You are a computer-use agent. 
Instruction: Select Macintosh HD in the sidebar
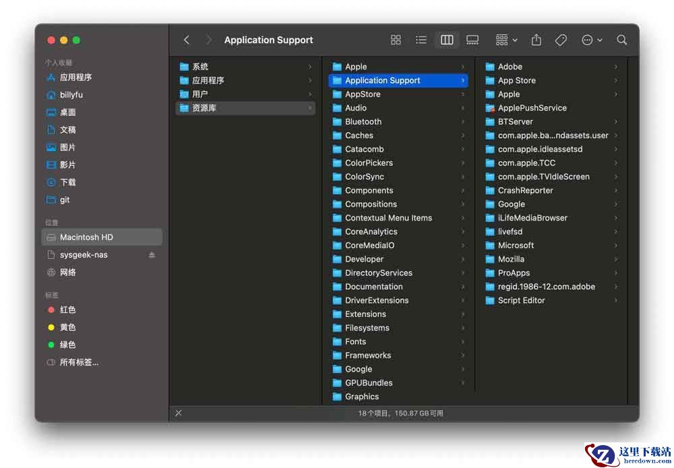[x=102, y=237]
